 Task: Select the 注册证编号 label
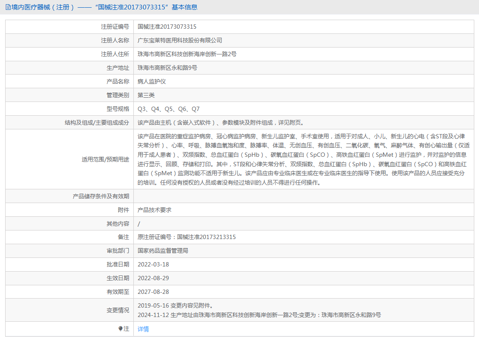tap(115, 27)
